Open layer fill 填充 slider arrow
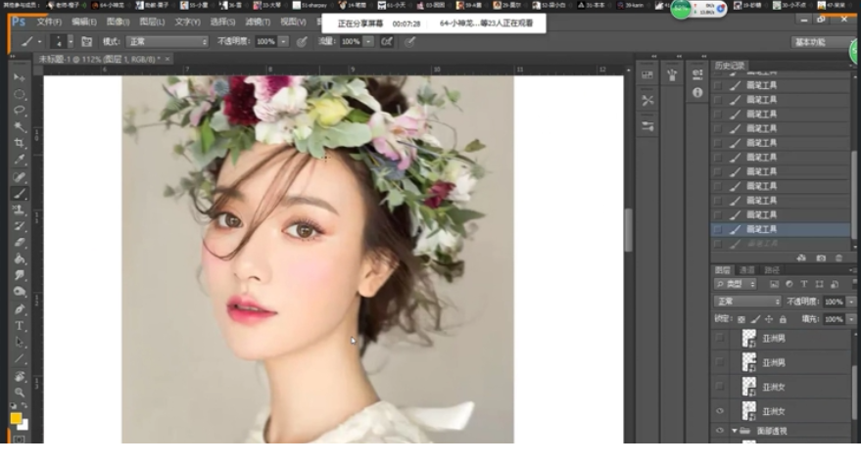The height and width of the screenshot is (466, 861). [x=851, y=319]
